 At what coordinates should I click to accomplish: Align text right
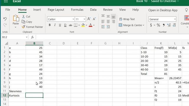pos(113,21)
